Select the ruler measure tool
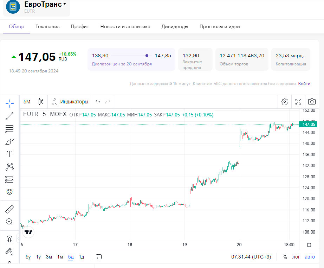This screenshot has height=268, width=324. tap(9, 210)
